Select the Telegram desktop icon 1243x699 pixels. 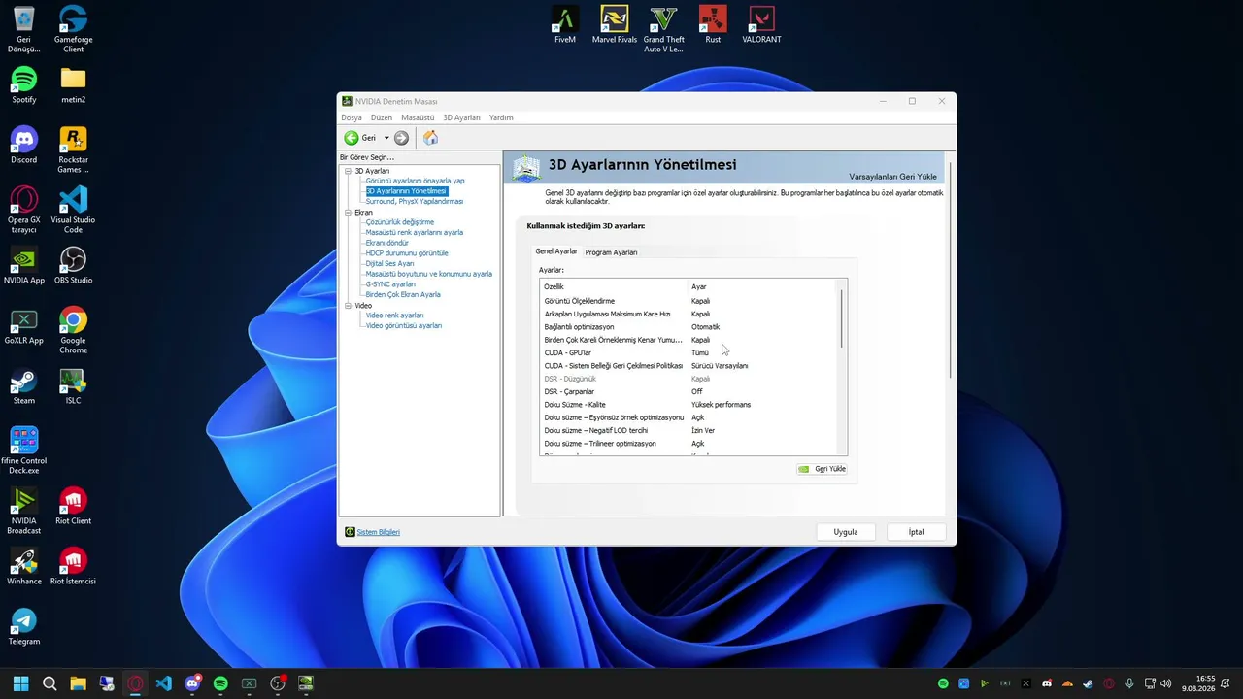pos(24,627)
